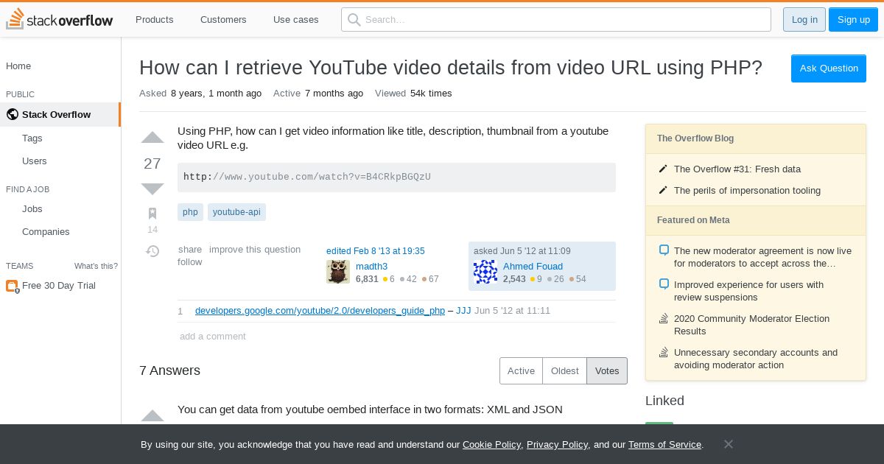This screenshot has width=884, height=464.
Task: Open madth3's user profile link
Action: click(x=371, y=267)
